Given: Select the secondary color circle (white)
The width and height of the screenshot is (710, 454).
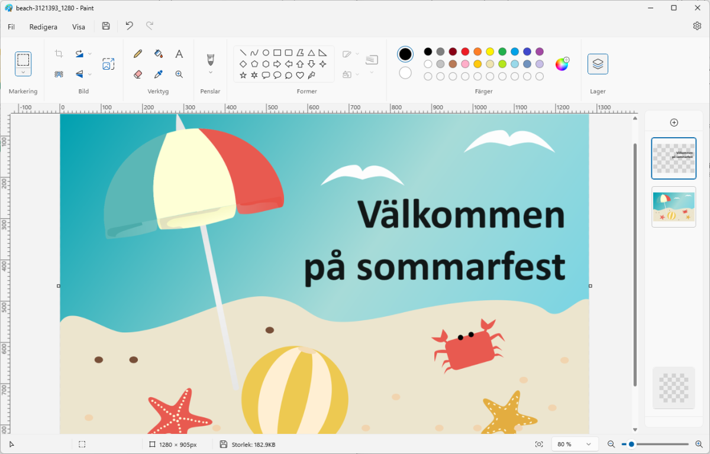Looking at the screenshot, I should point(405,73).
